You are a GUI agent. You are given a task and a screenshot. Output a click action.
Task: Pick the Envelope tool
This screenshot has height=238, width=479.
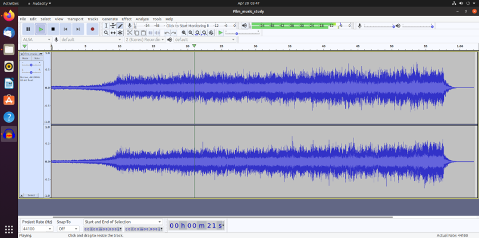tap(113, 26)
